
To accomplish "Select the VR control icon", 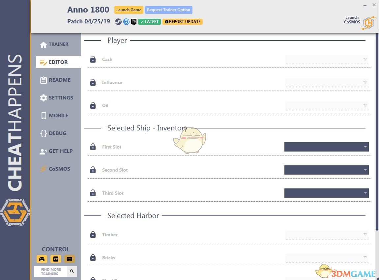I will coord(55,259).
